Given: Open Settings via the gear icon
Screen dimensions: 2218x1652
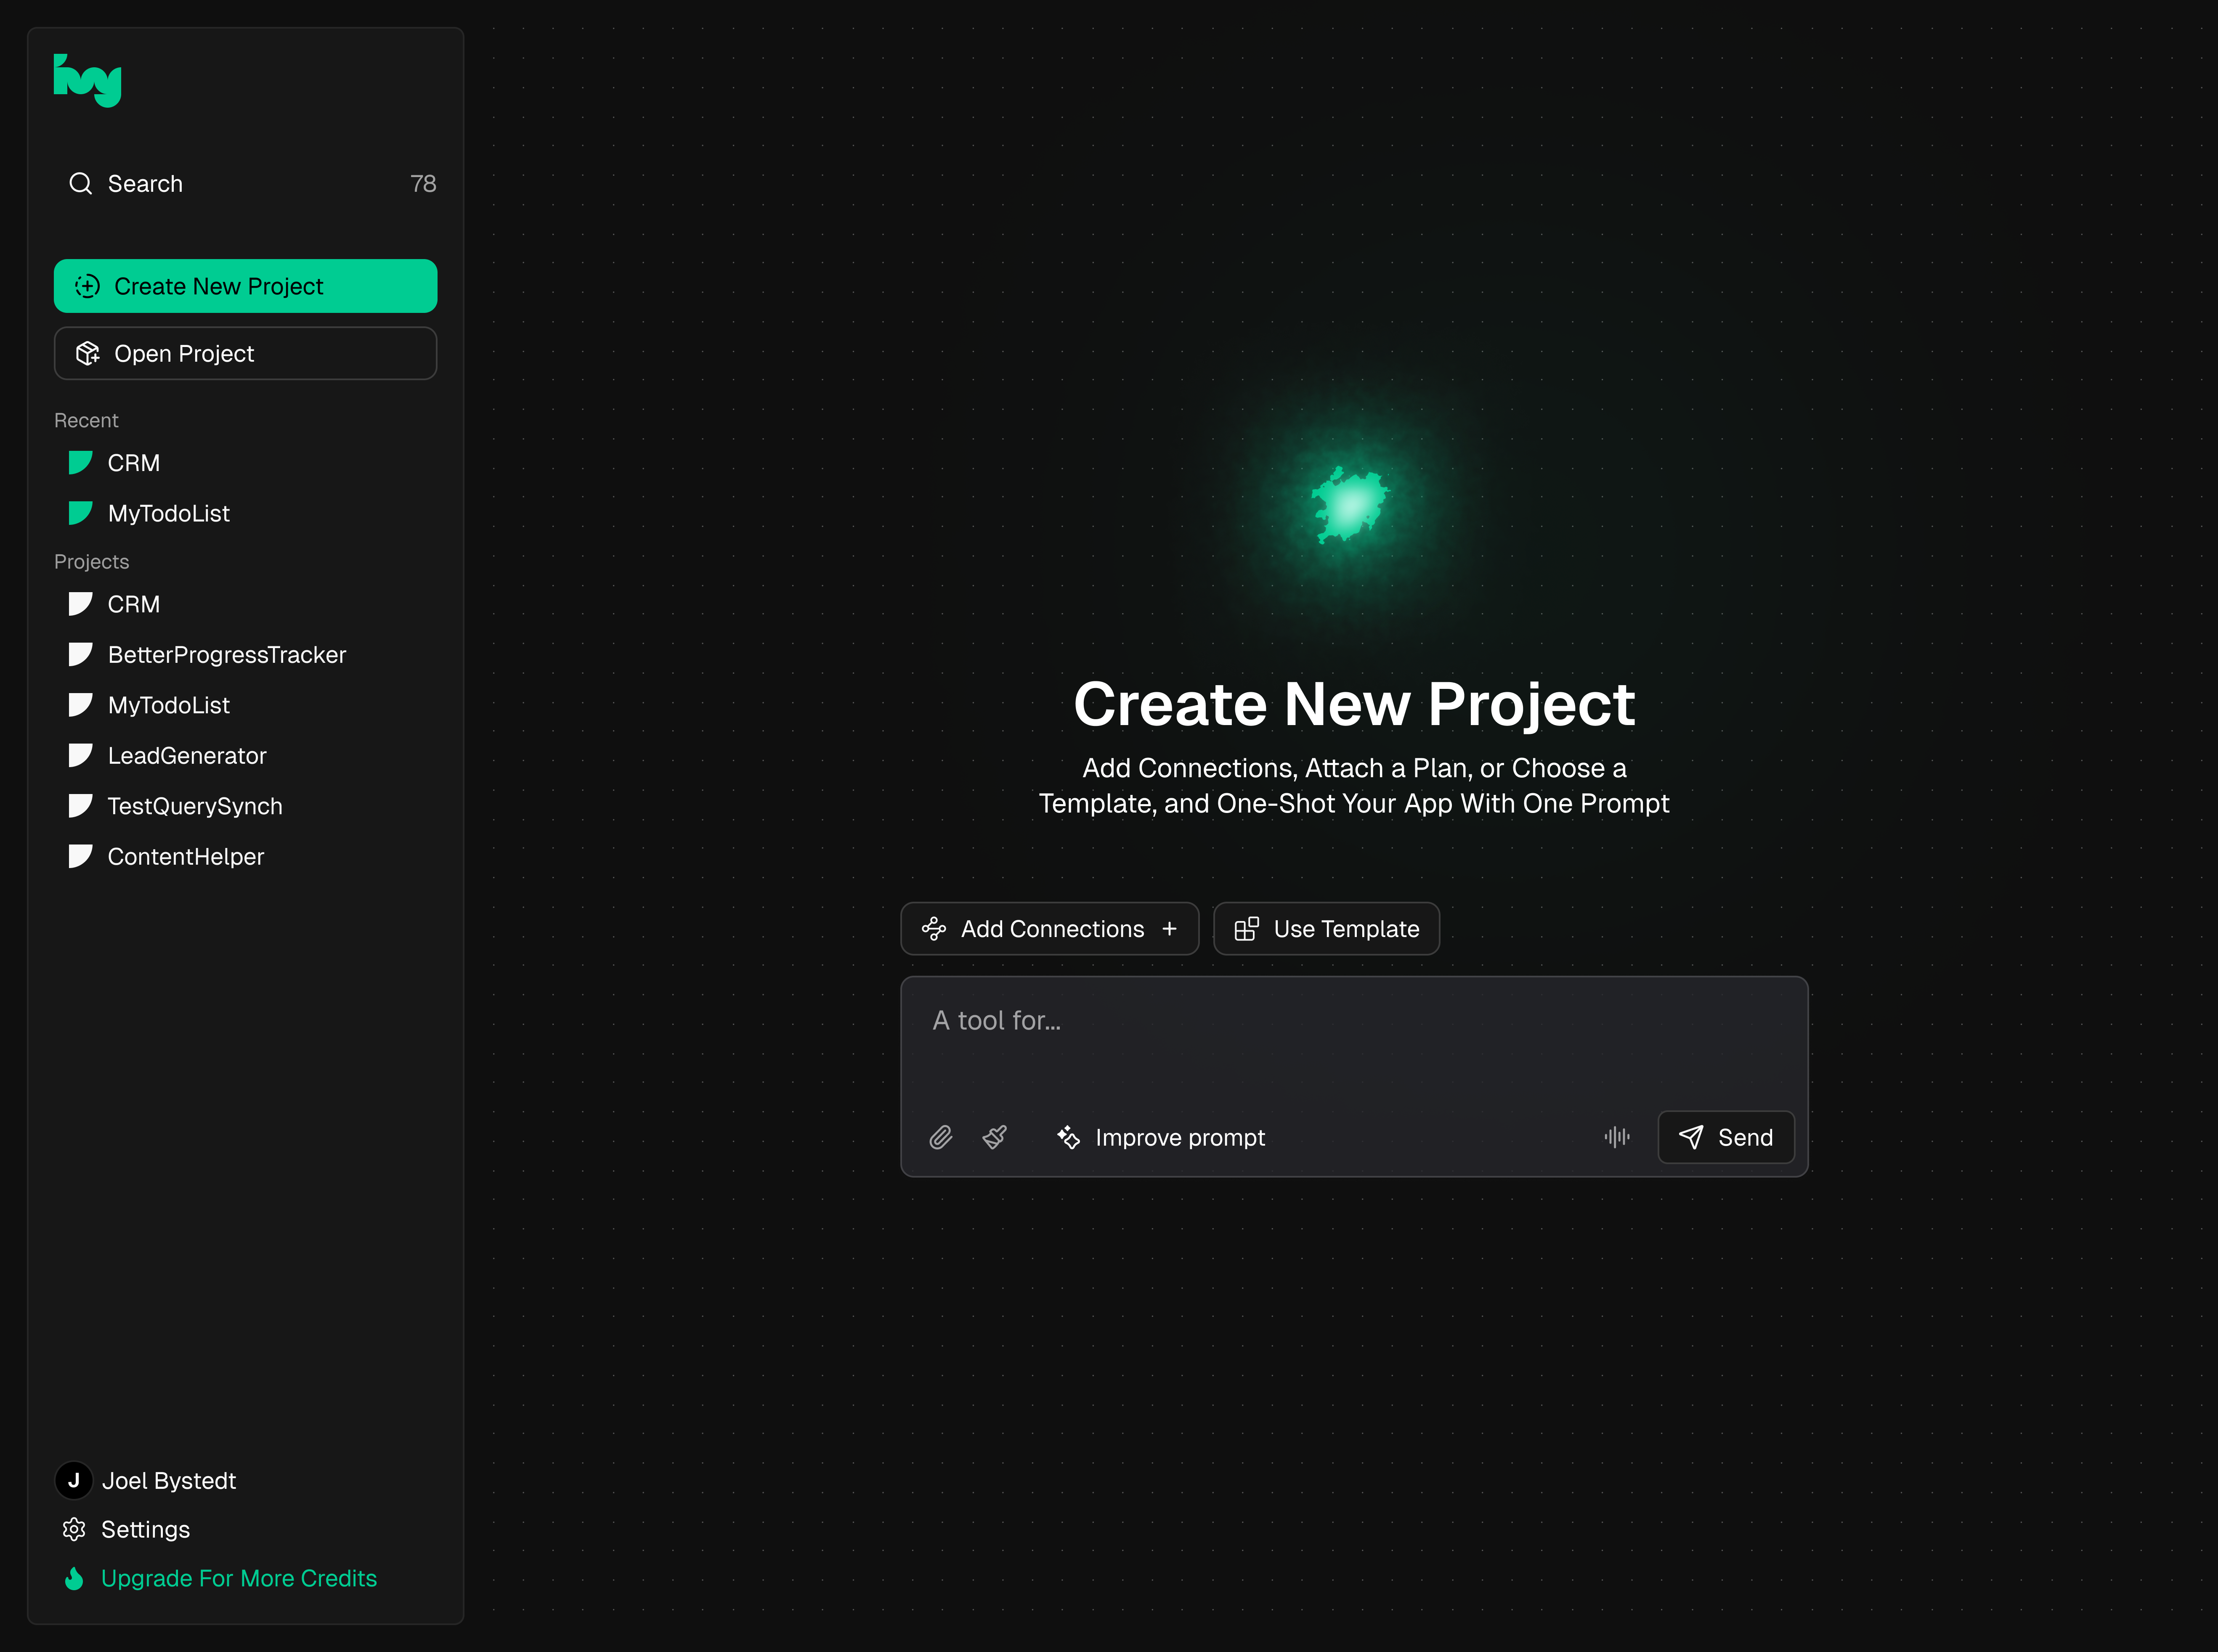Looking at the screenshot, I should pyautogui.click(x=74, y=1529).
